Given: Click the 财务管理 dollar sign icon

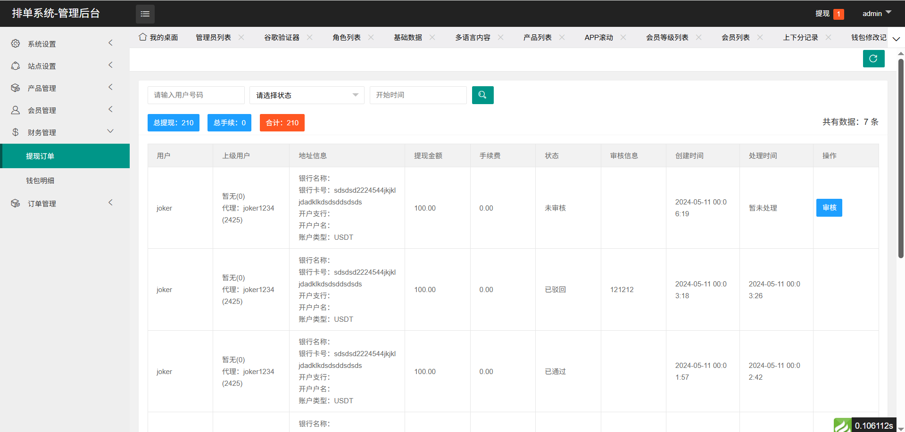Looking at the screenshot, I should coord(16,132).
